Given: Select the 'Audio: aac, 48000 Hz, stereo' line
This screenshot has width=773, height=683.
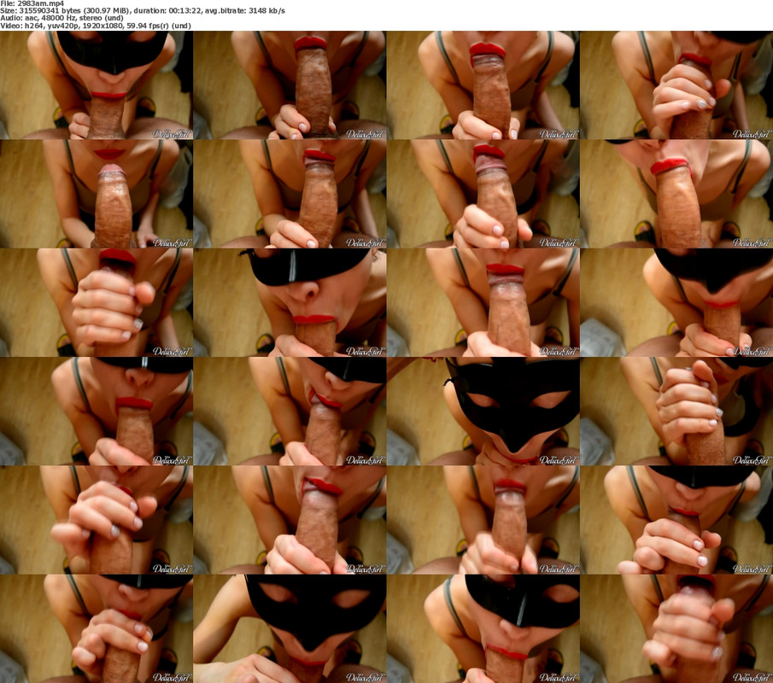Looking at the screenshot, I should coord(61,18).
